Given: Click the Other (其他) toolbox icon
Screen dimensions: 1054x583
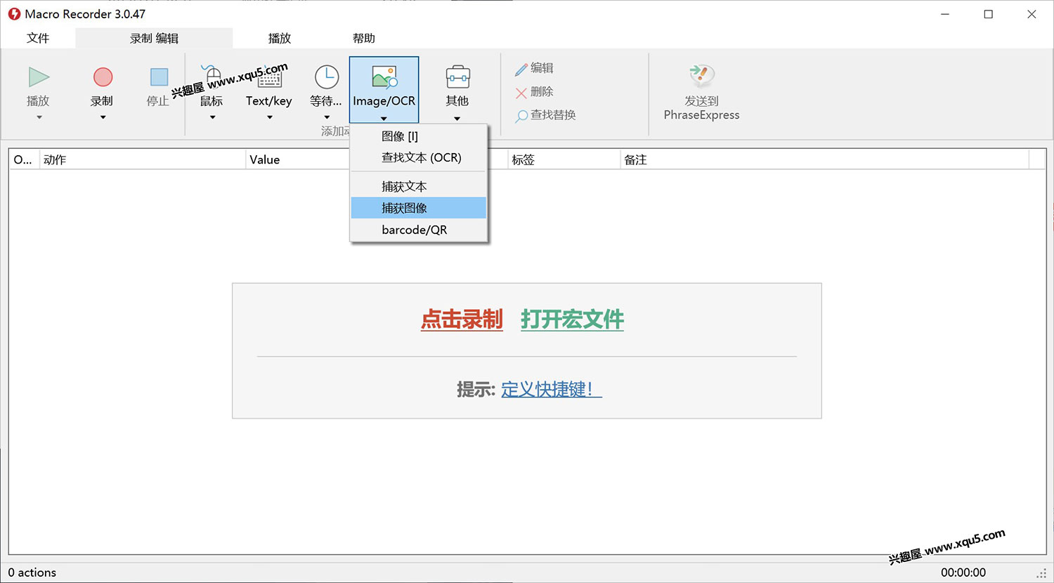Looking at the screenshot, I should pyautogui.click(x=457, y=77).
